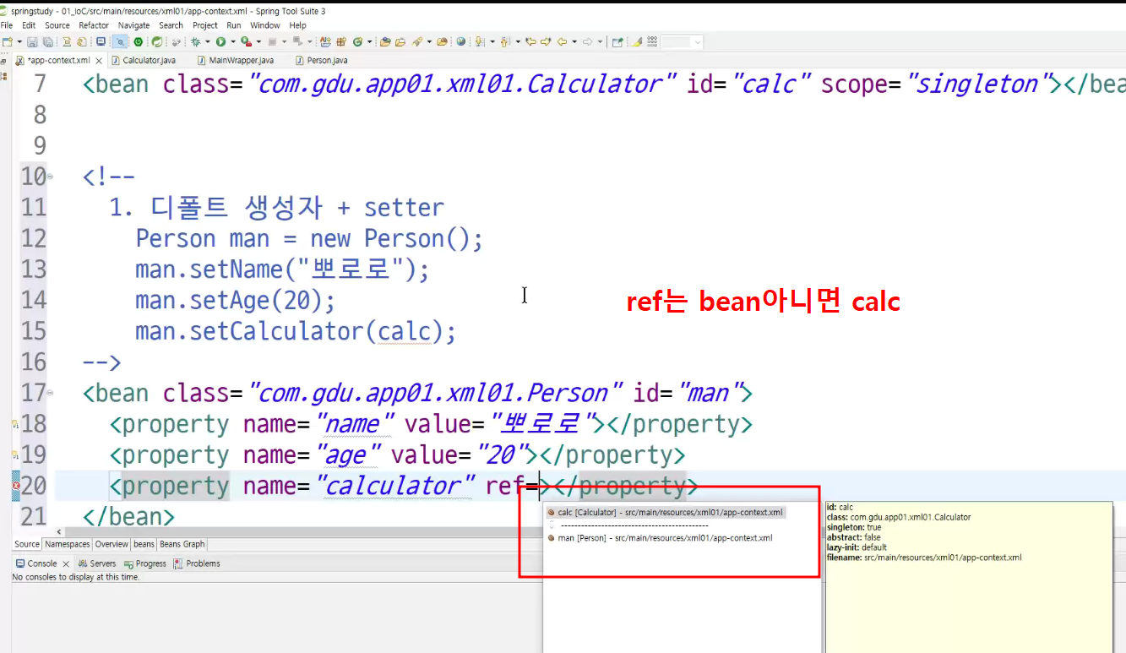This screenshot has height=653, width=1126.
Task: Expand the external tools run dropdown arrow
Action: coord(258,41)
